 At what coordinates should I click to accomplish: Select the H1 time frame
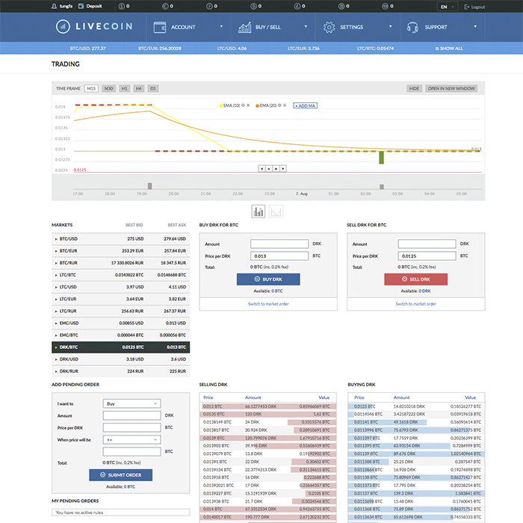pyautogui.click(x=125, y=88)
